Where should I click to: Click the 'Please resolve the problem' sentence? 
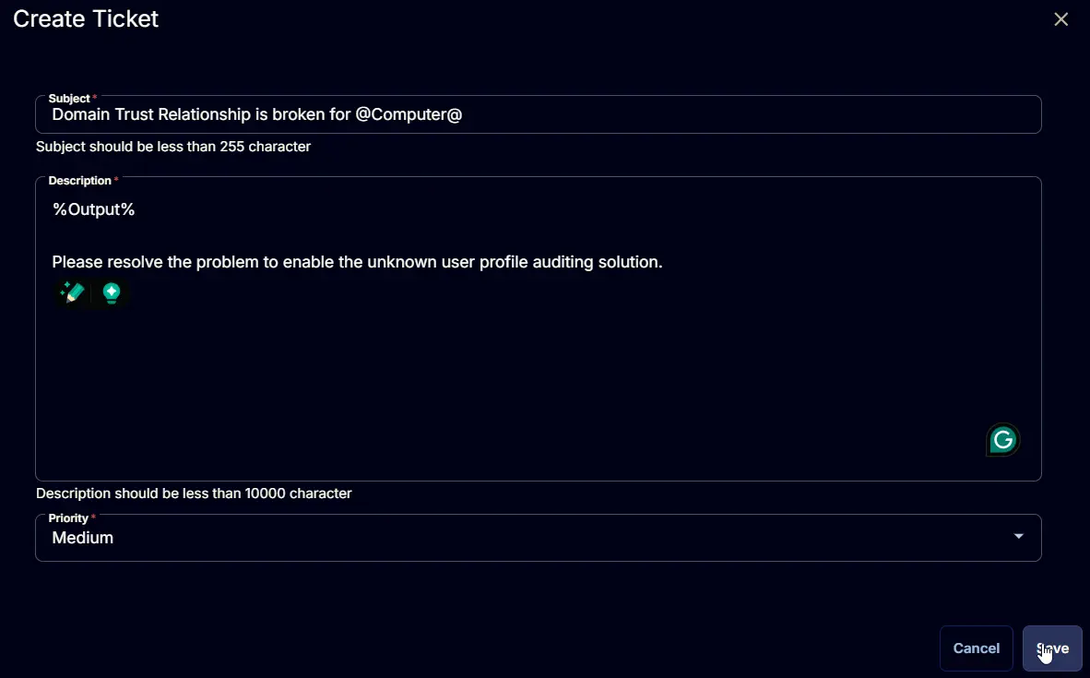[x=357, y=262]
